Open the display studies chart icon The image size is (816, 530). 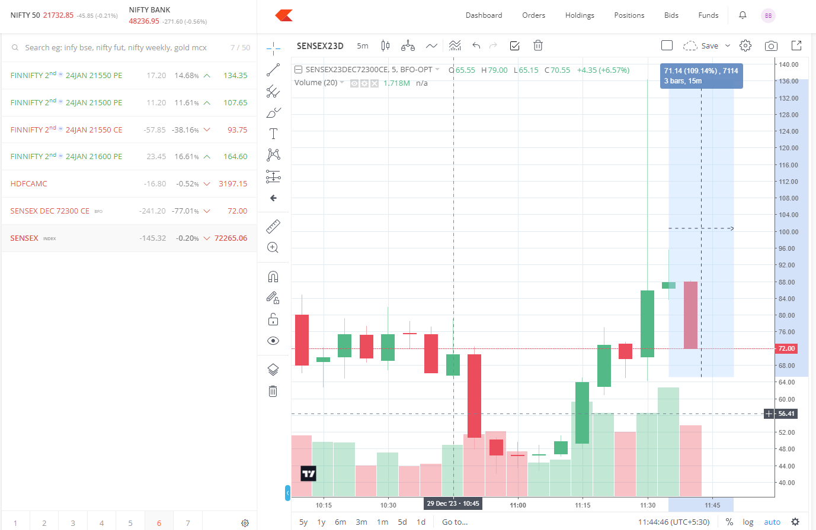coord(455,46)
